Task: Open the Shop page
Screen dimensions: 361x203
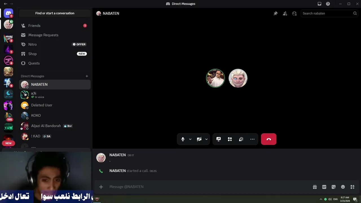Action: pos(55,54)
